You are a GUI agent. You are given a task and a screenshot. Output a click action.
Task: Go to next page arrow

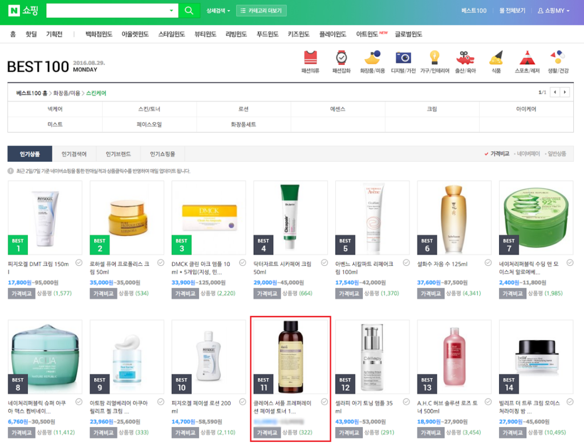[565, 92]
